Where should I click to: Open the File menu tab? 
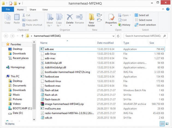(8, 10)
